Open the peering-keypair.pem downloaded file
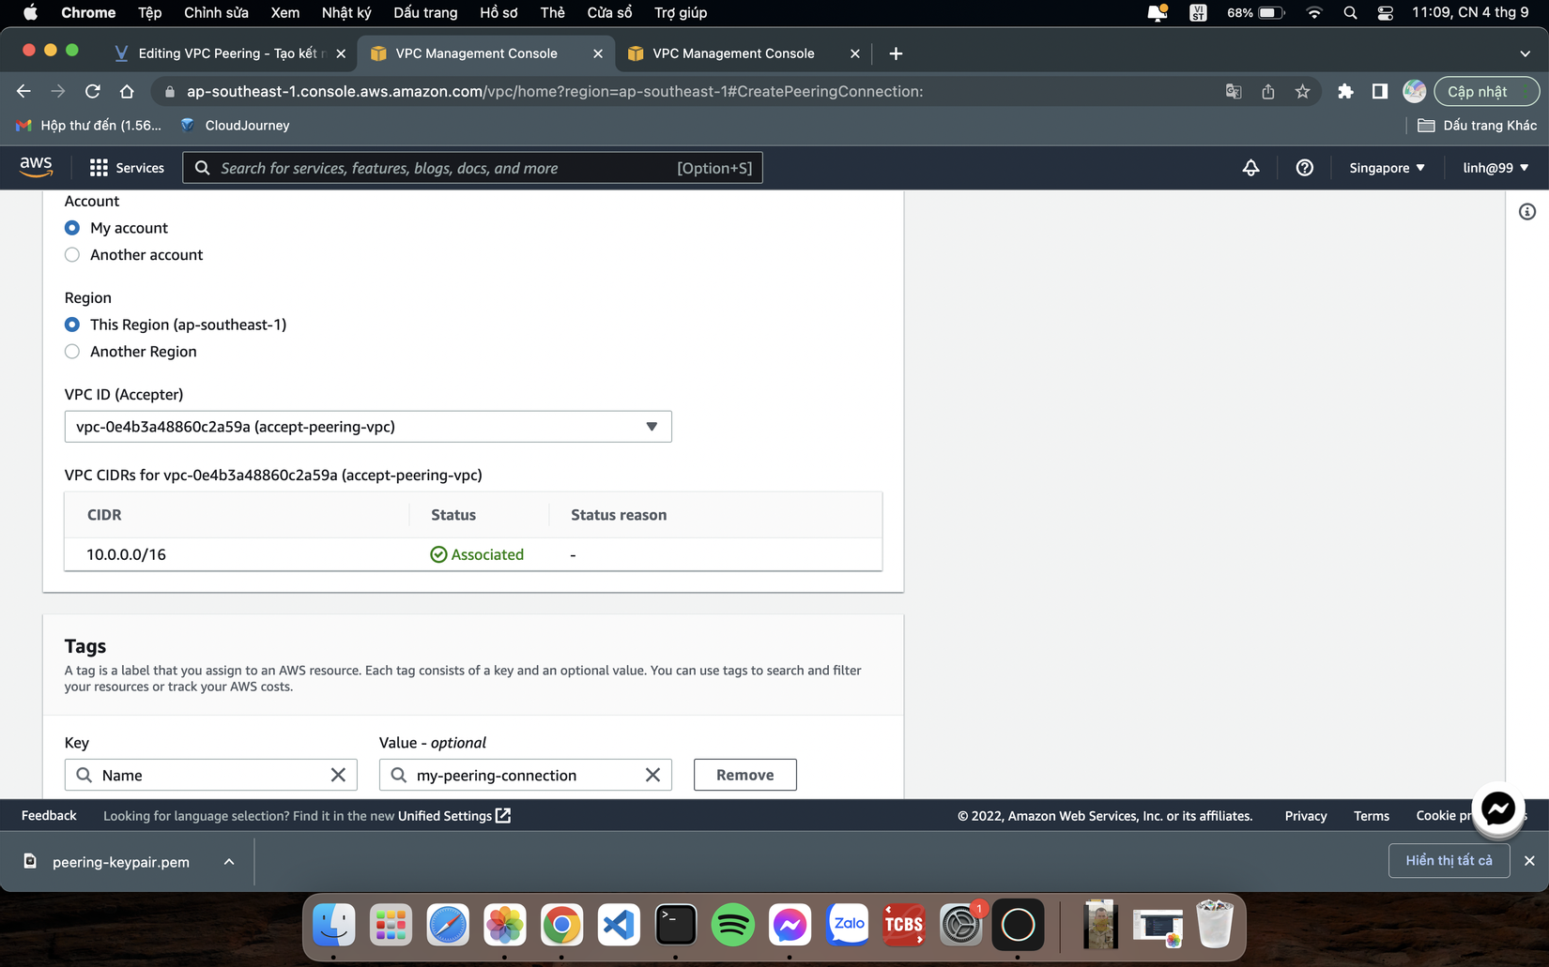 coord(120,862)
